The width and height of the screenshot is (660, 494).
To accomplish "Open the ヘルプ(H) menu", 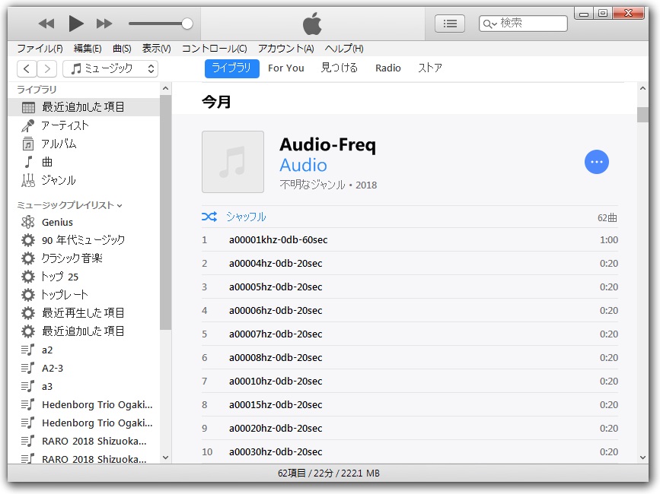I will (344, 49).
